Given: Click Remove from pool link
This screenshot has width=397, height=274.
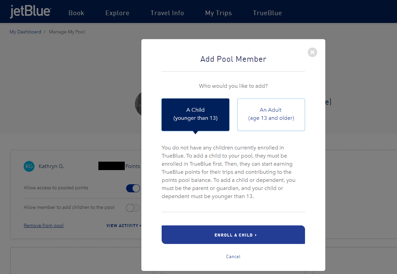Looking at the screenshot, I should 44,225.
